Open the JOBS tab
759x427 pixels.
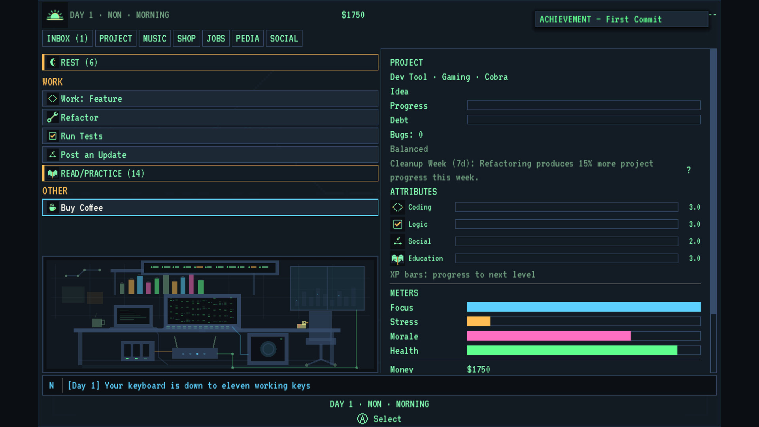pyautogui.click(x=216, y=38)
